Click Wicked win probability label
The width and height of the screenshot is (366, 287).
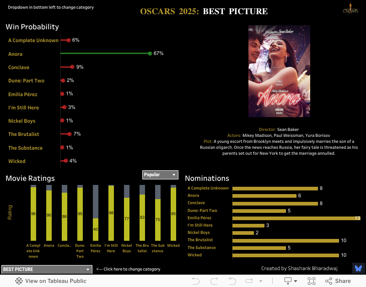point(17,162)
